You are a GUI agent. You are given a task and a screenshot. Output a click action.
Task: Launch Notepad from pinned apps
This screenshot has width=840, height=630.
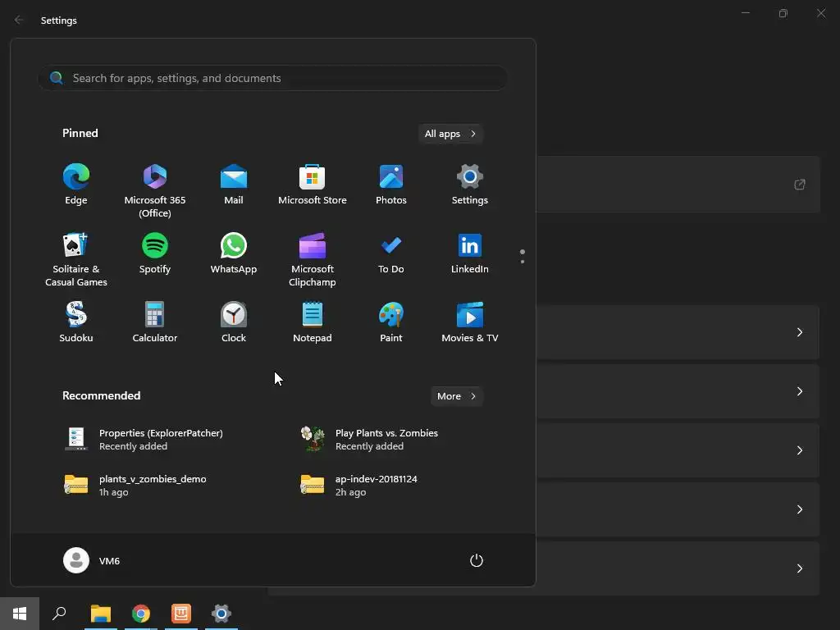click(313, 322)
